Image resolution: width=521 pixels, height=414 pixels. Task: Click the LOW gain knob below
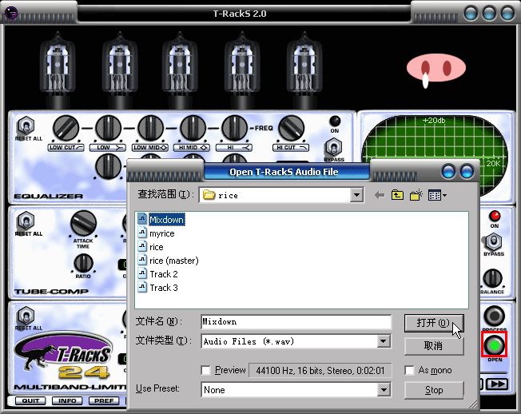pos(108,166)
